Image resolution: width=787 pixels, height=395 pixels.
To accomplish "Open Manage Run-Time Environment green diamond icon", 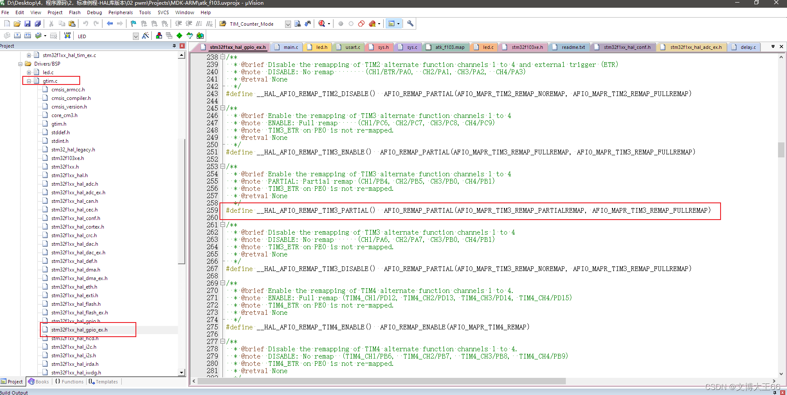I will [x=180, y=36].
